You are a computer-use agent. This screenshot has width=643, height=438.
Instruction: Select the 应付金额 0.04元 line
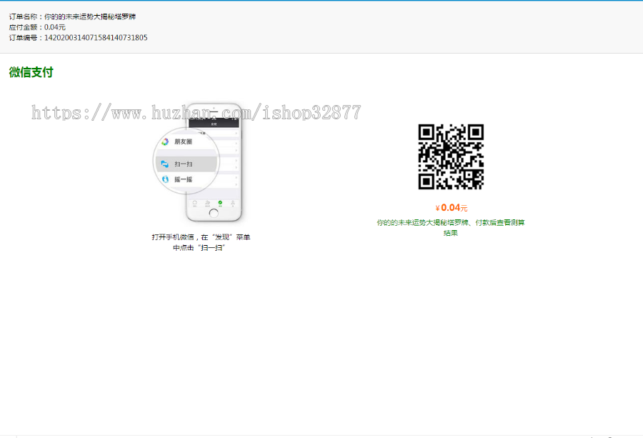click(37, 27)
